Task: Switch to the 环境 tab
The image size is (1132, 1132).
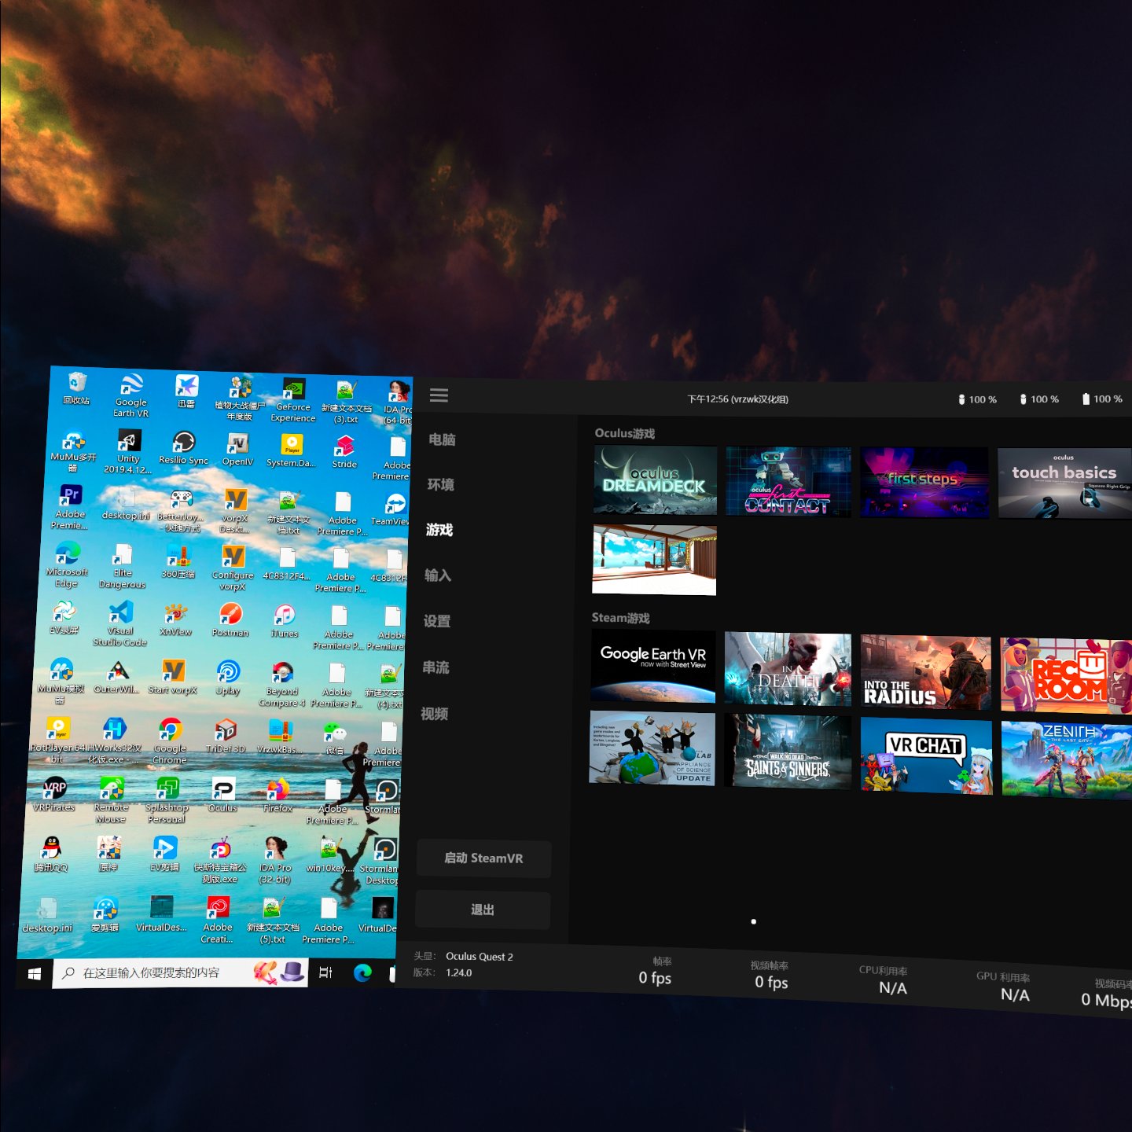Action: pos(440,484)
